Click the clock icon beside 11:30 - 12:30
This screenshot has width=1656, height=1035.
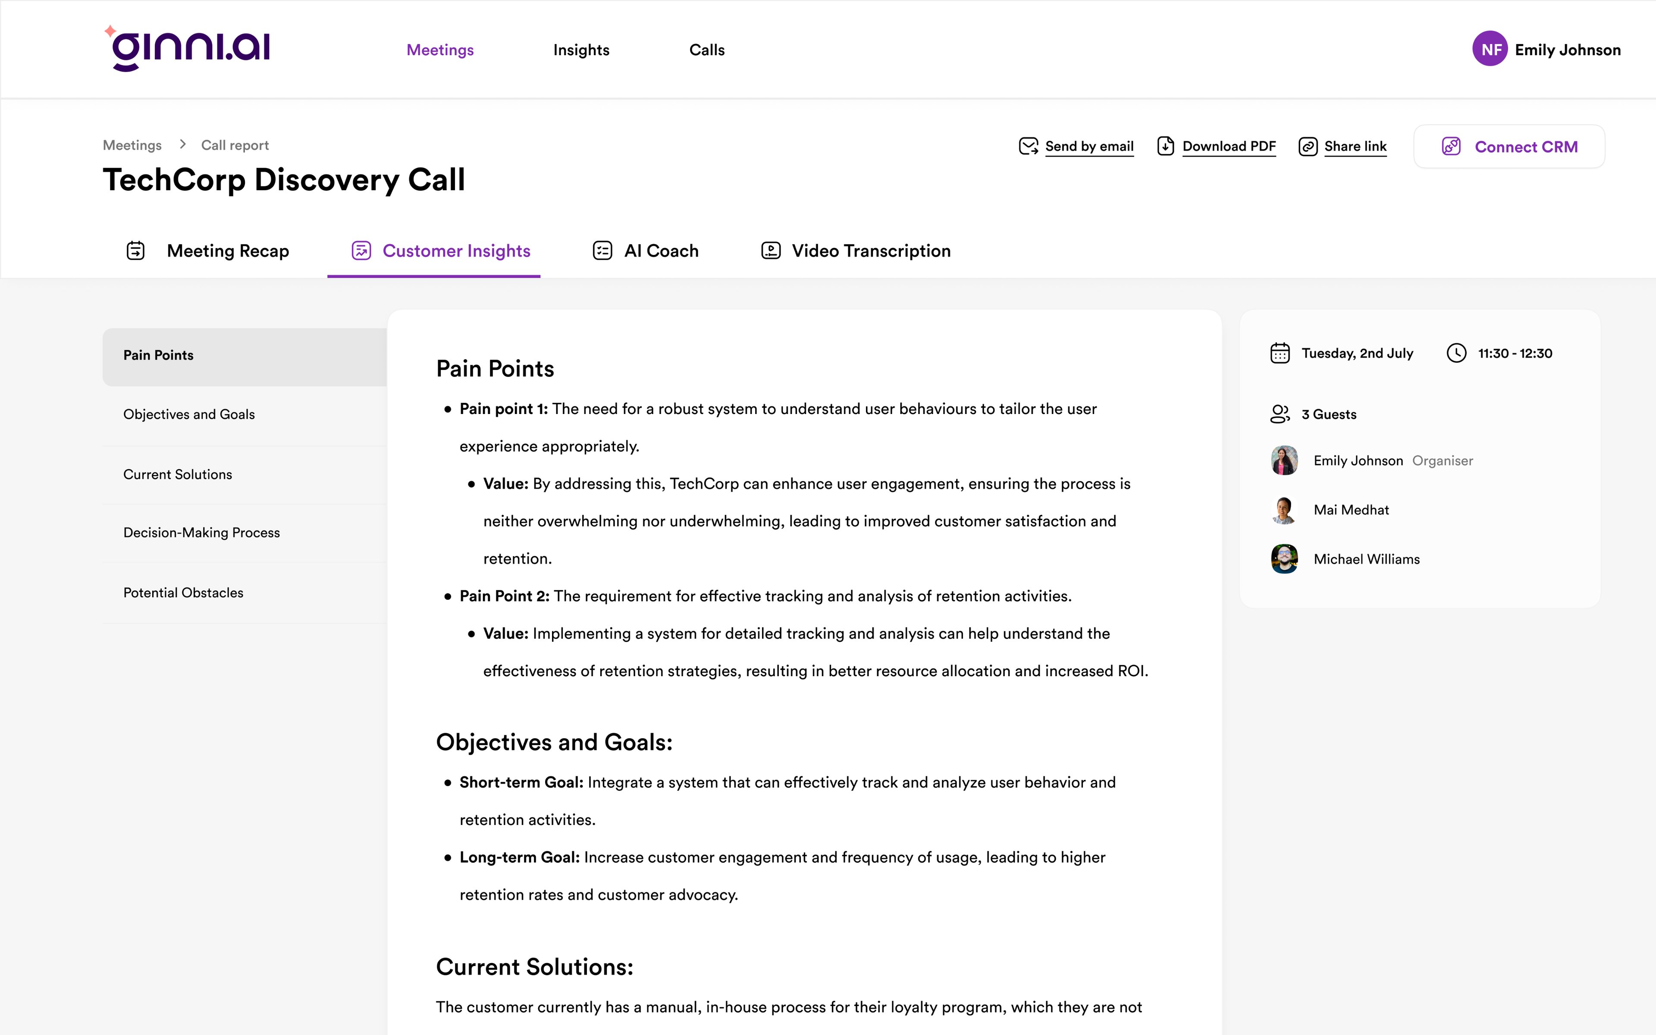[x=1457, y=353]
